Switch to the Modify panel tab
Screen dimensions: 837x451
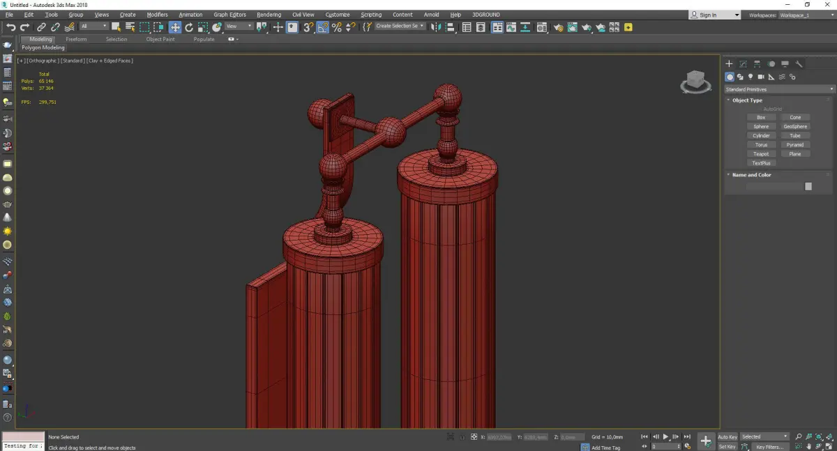click(x=744, y=63)
